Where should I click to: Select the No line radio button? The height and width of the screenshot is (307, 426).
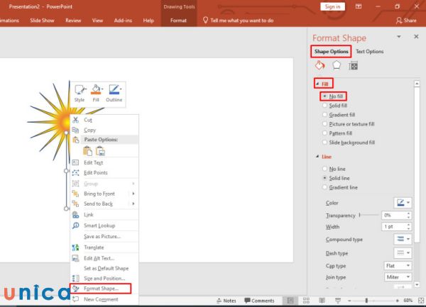click(325, 169)
